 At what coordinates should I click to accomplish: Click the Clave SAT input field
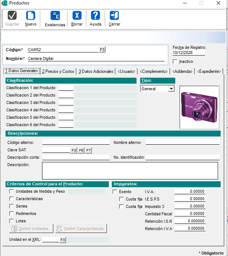(56, 150)
